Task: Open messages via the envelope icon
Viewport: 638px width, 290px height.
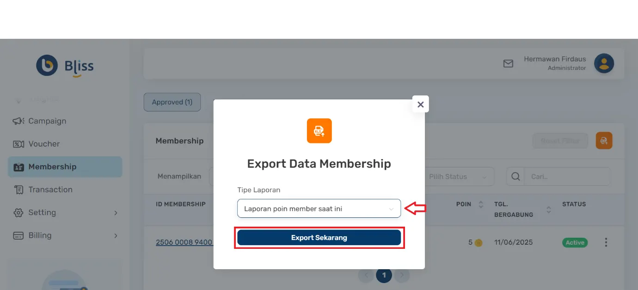Action: pos(508,63)
